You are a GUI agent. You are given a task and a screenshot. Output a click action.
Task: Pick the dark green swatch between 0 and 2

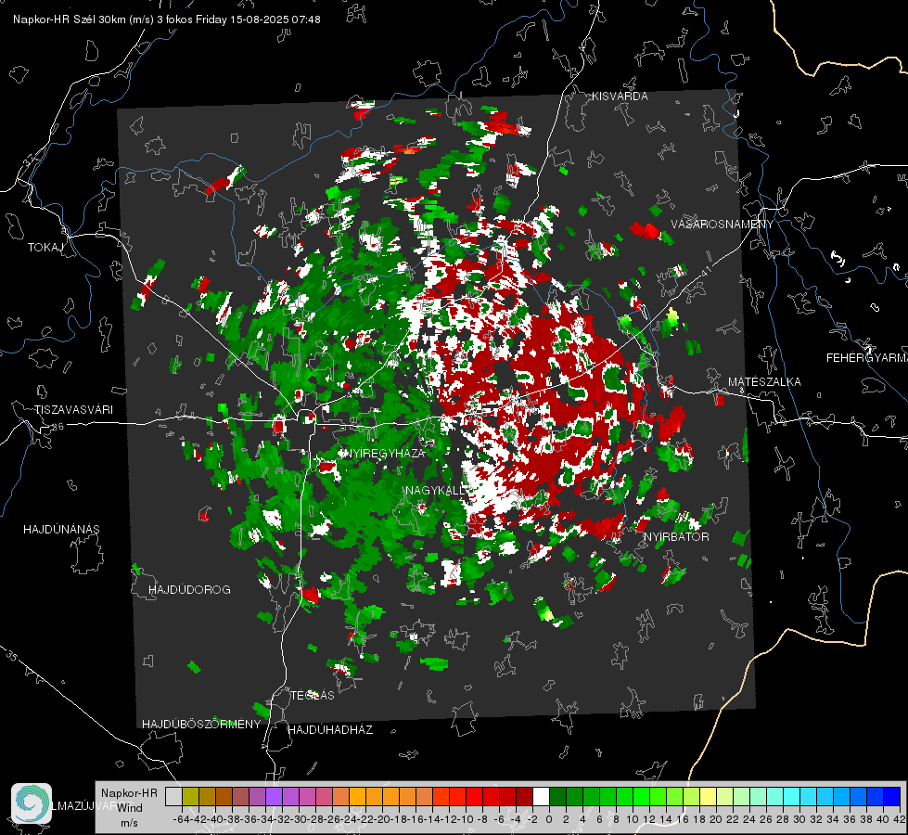(x=557, y=796)
